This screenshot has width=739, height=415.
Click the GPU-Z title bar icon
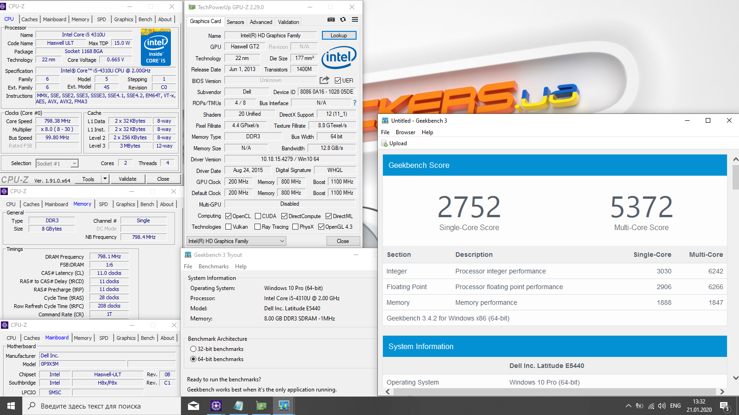[192, 7]
